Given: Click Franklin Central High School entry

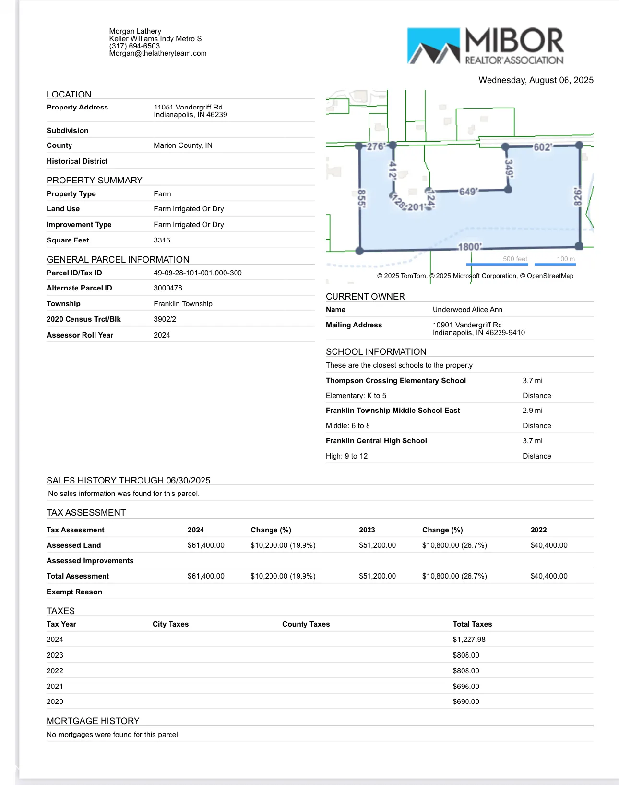Looking at the screenshot, I should (376, 441).
